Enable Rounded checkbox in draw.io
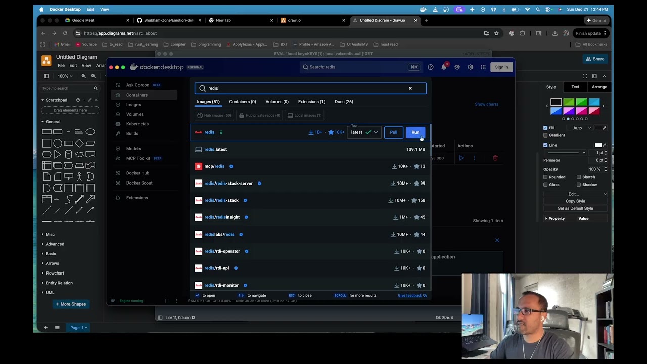This screenshot has width=647, height=364. tap(545, 177)
